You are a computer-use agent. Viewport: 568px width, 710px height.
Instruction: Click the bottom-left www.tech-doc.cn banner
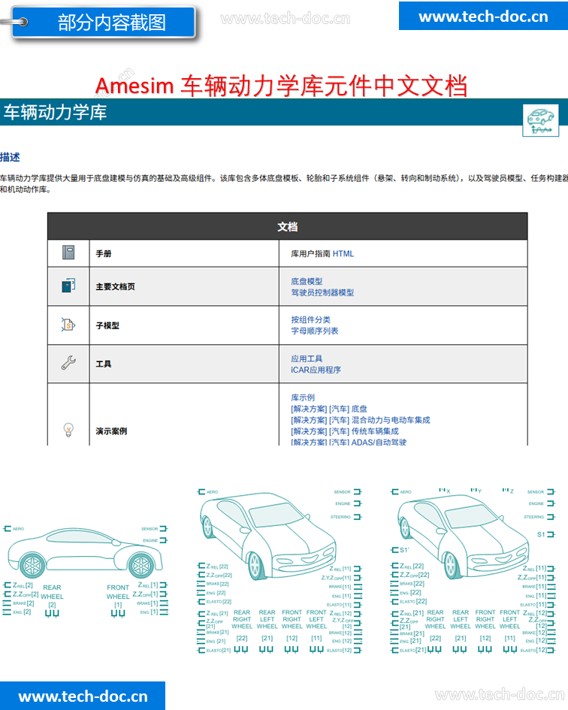pyautogui.click(x=83, y=696)
